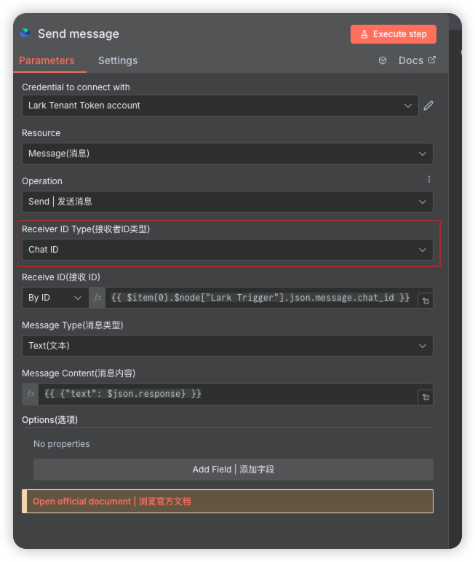Open the Message Type dropdown showing Text

coord(228,346)
